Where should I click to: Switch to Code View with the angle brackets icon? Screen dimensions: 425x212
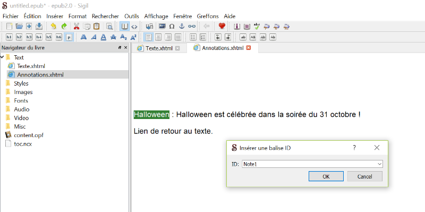(x=134, y=26)
